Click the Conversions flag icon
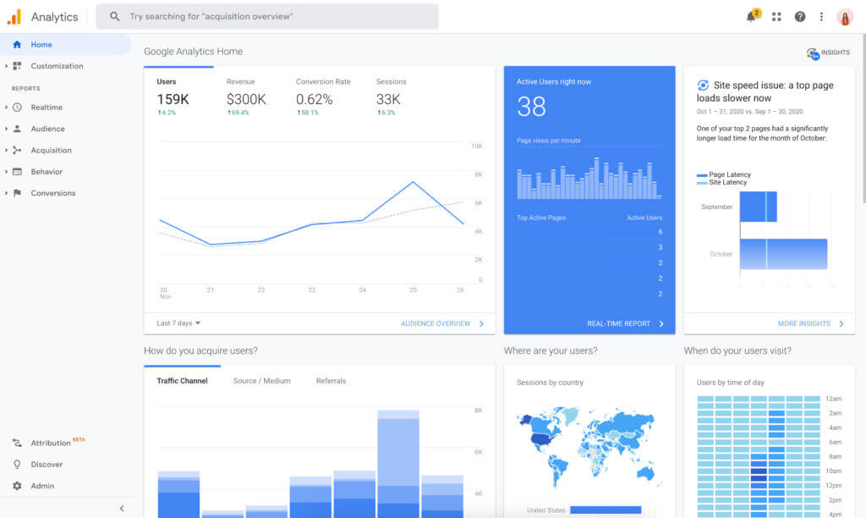The image size is (866, 518). point(17,193)
